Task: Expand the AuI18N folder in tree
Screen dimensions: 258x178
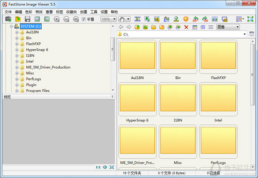Action: coord(17,32)
